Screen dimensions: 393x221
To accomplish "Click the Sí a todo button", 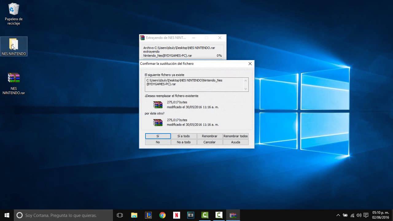I will [184, 136].
